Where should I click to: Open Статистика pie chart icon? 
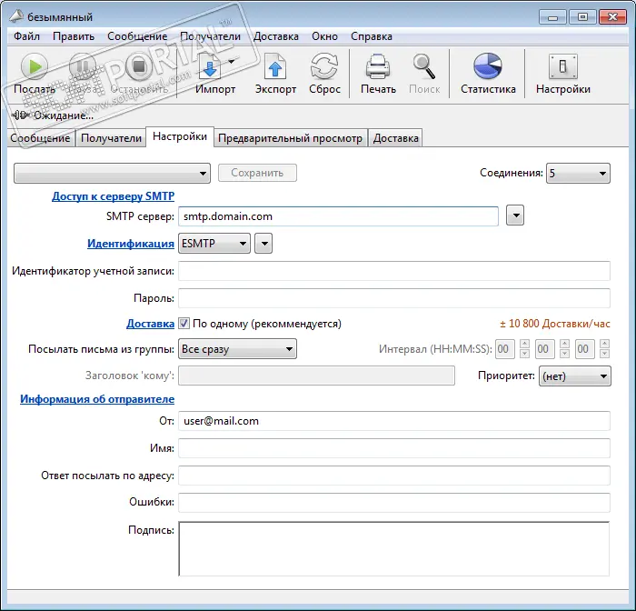488,66
